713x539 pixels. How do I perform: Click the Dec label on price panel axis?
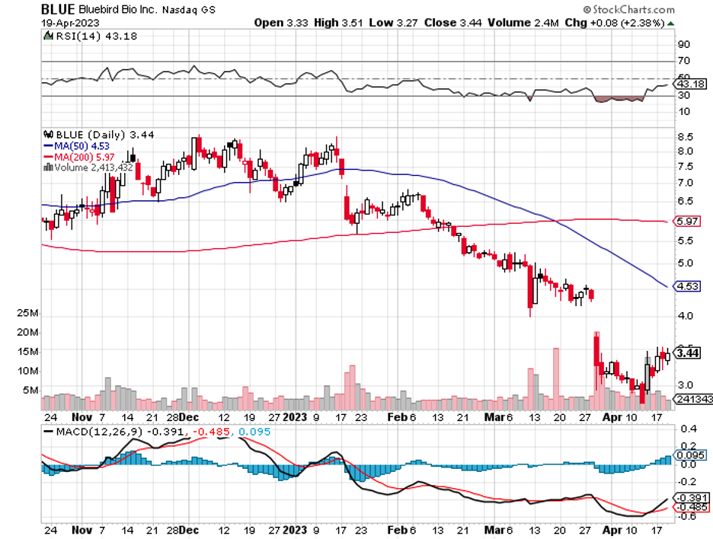coord(188,416)
